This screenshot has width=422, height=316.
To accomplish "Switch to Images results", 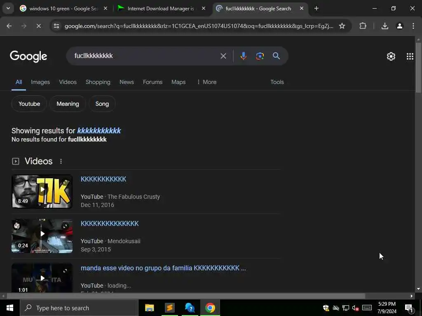I will (40, 82).
